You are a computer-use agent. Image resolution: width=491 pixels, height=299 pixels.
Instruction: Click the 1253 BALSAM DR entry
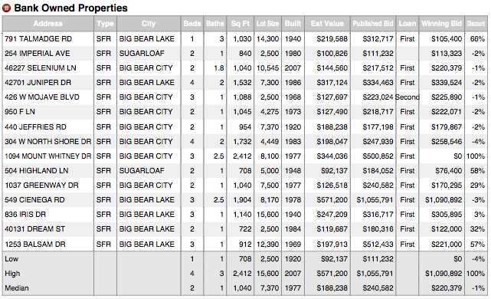pyautogui.click(x=35, y=244)
